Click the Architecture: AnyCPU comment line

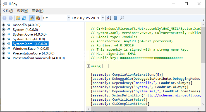(131, 41)
